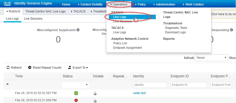Choose RADIUS Live Sessions in Operations menu
The height and width of the screenshot is (103, 236).
[123, 21]
